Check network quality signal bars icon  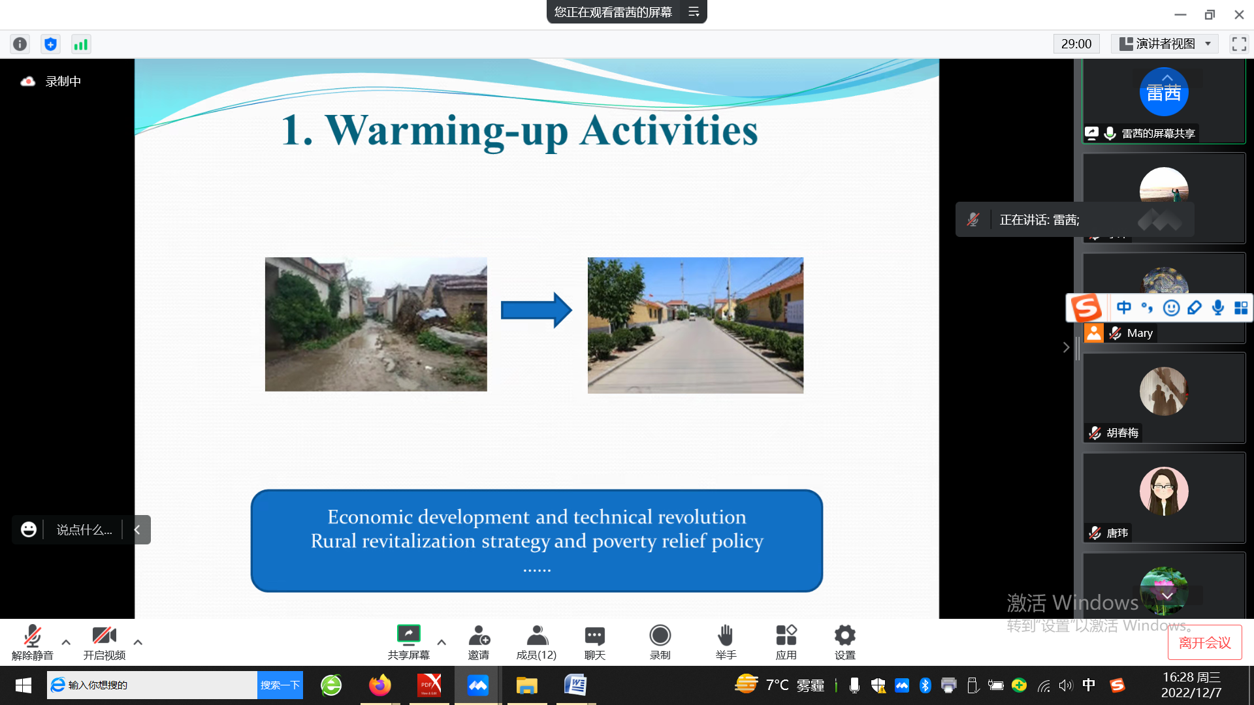pyautogui.click(x=80, y=44)
